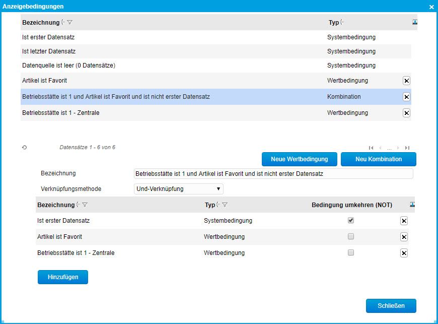Enable NOT for 'Betriebsstätte ist 1 - Zentrale'
The width and height of the screenshot is (438, 324).
point(351,252)
